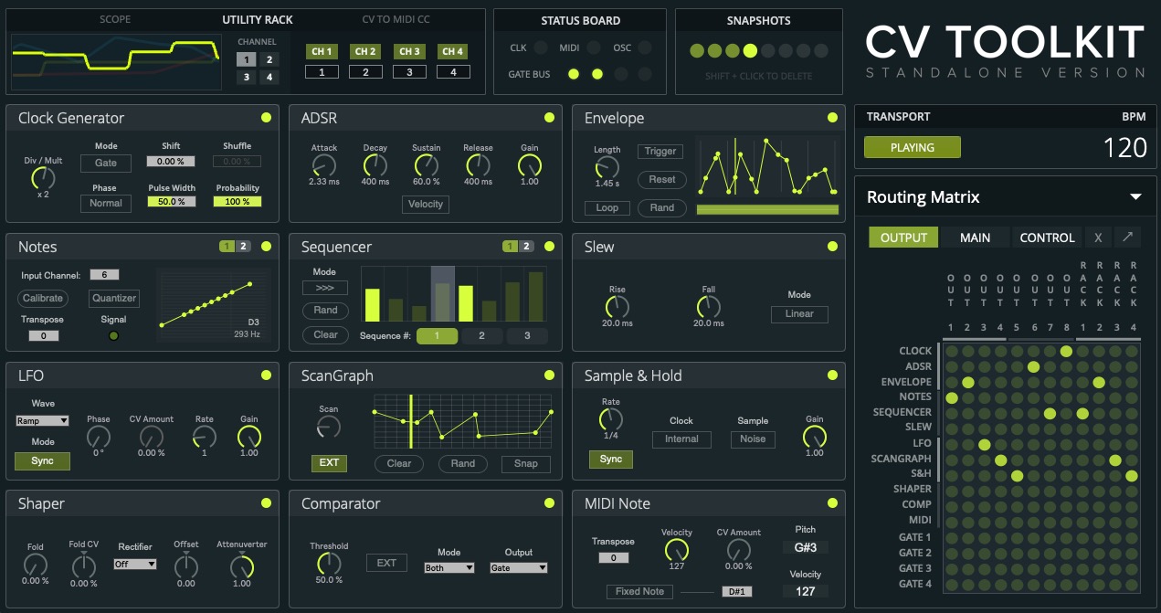1161x613 pixels.
Task: Click the Envelope Trigger button
Action: 660,152
